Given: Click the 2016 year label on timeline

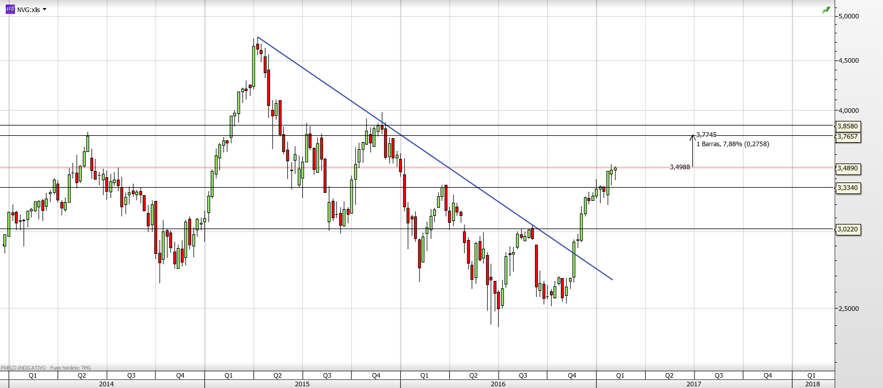Looking at the screenshot, I should tap(498, 383).
